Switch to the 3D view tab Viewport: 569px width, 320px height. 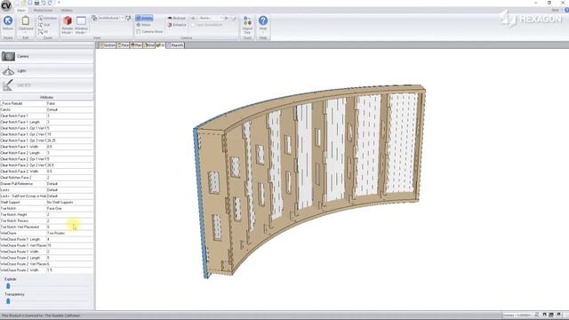pos(160,45)
